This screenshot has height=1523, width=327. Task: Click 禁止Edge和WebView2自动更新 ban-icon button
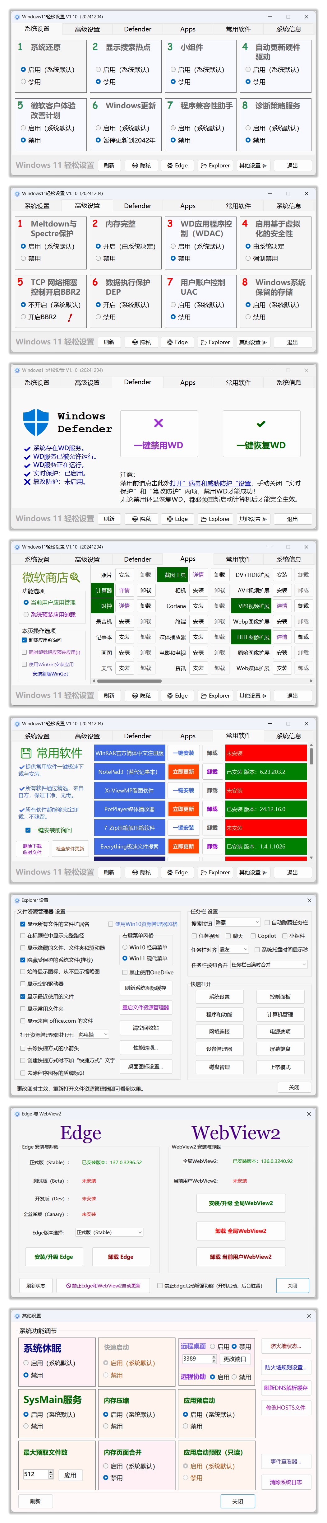point(104,1285)
